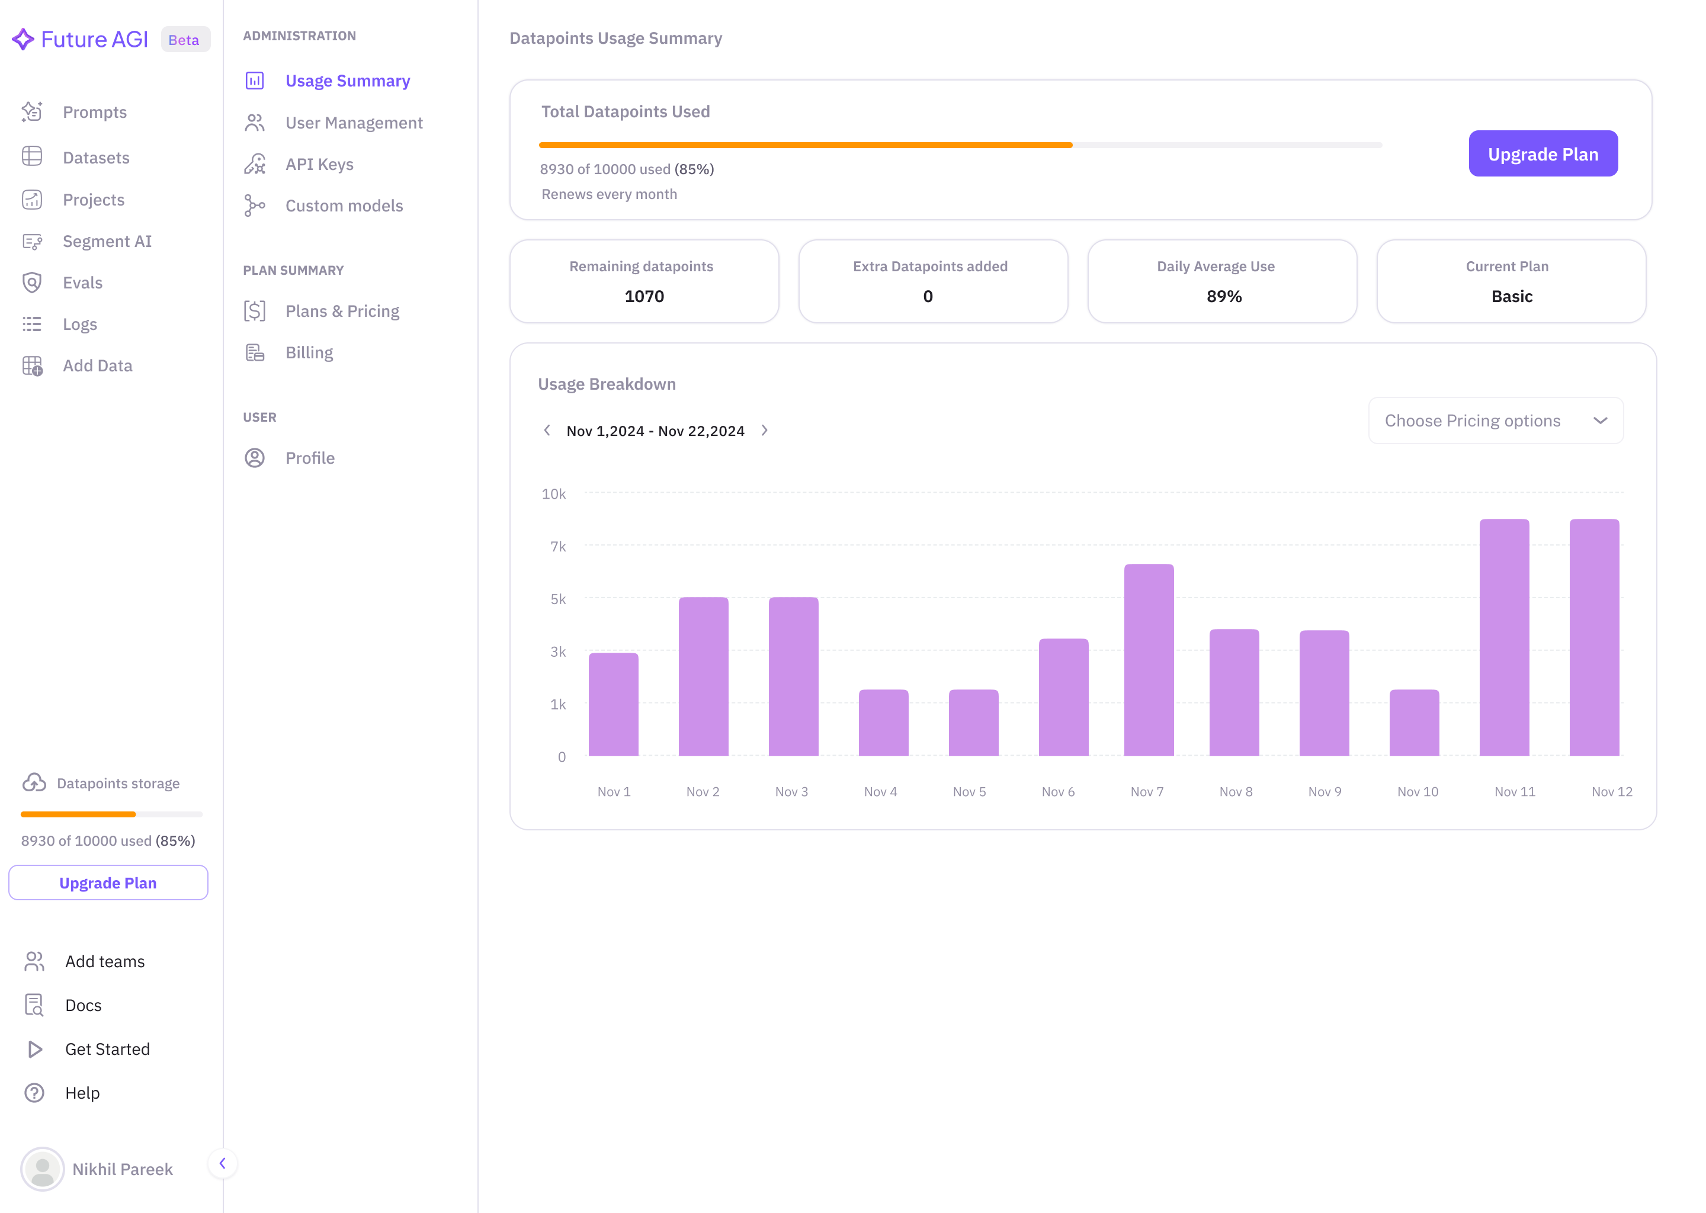Click the Billing icon
Screen dimensions: 1706x1213
tap(255, 352)
